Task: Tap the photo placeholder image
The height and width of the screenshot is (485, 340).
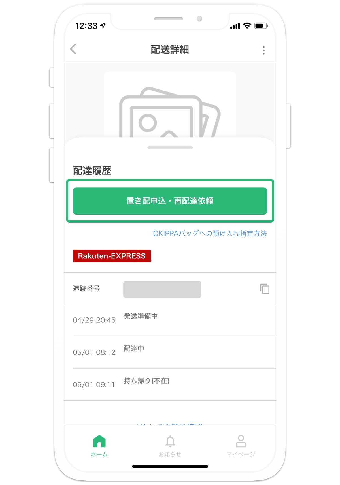Action: click(x=170, y=105)
